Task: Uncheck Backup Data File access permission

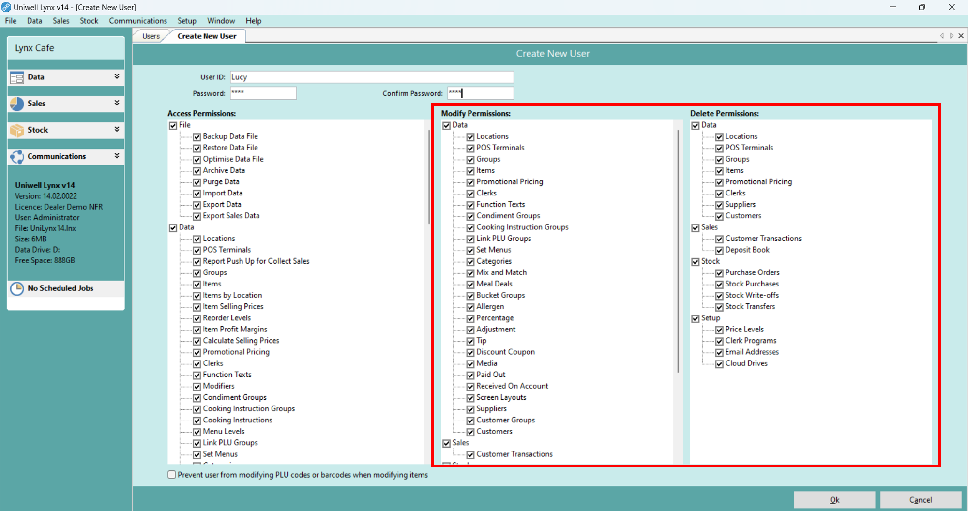Action: click(x=197, y=137)
